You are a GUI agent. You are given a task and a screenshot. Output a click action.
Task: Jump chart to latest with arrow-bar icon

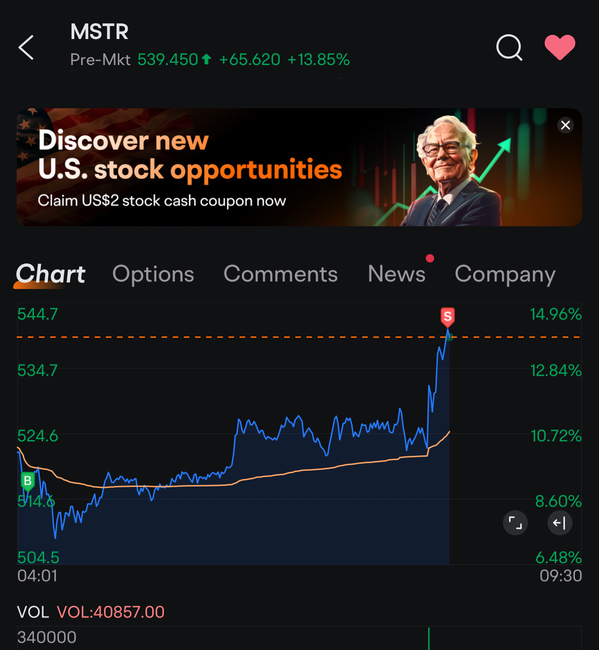[x=560, y=523]
